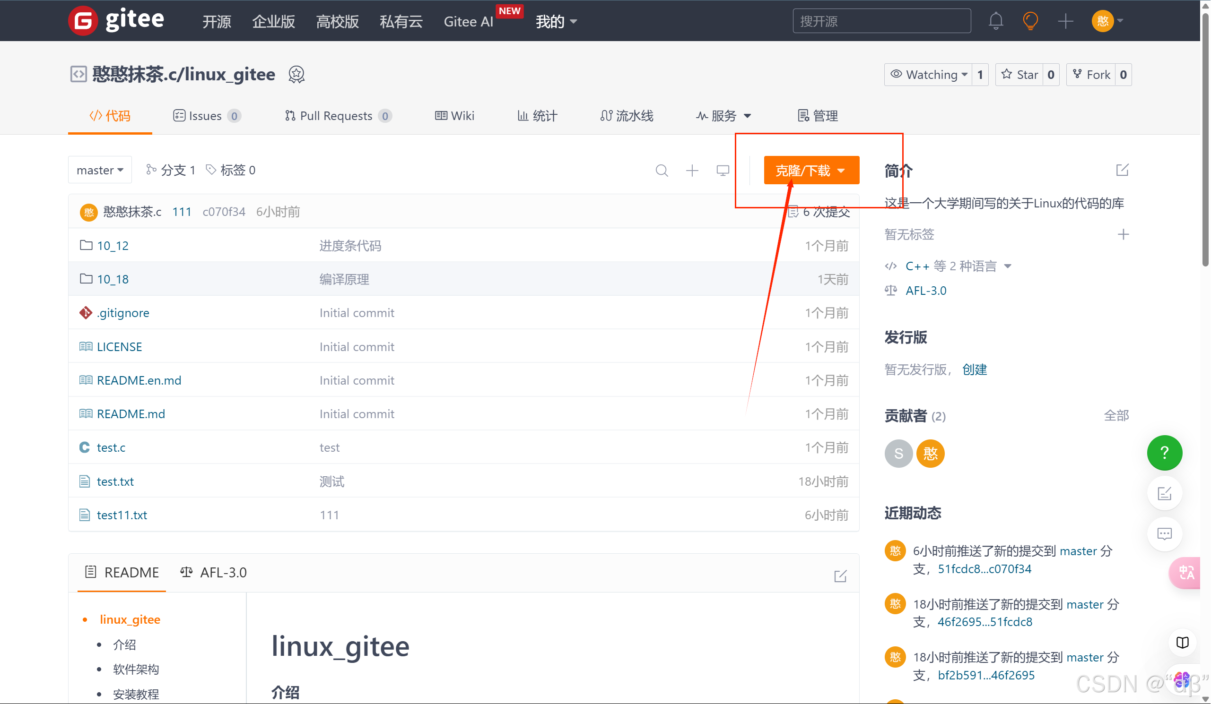Open test.txt file
Screen dimensions: 1211x704
pos(115,481)
